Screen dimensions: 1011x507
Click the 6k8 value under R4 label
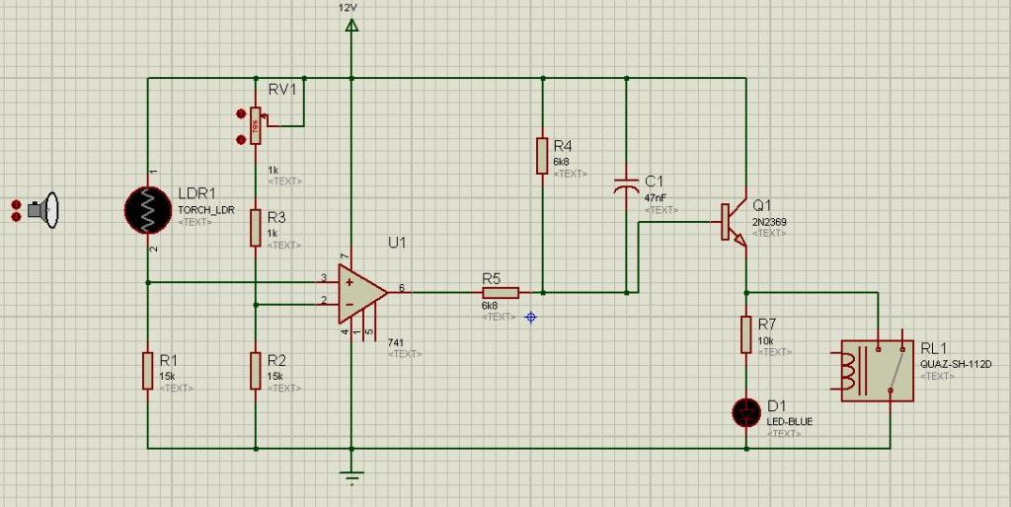point(562,162)
